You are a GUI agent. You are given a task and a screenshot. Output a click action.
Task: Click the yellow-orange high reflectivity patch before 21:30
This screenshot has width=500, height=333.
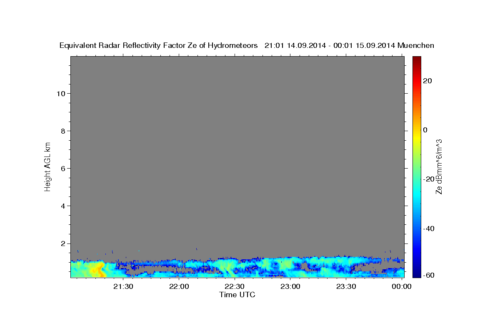98,270
